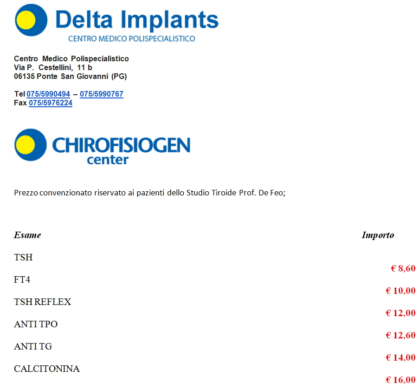Click the Chirofisiogen center circular logo icon
Image resolution: width=419 pixels, height=389 pixels.
[x=31, y=145]
